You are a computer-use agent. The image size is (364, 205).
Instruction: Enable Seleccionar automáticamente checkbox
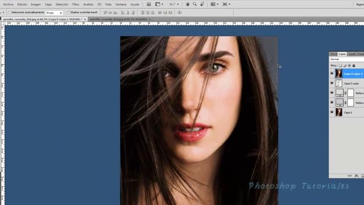pos(10,13)
